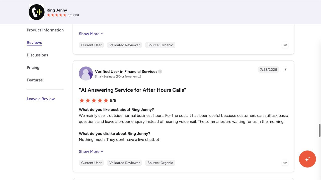The image size is (321, 180).
Task: Click the review title "AI Answering Service for After Hours Calls"
Action: tap(132, 90)
